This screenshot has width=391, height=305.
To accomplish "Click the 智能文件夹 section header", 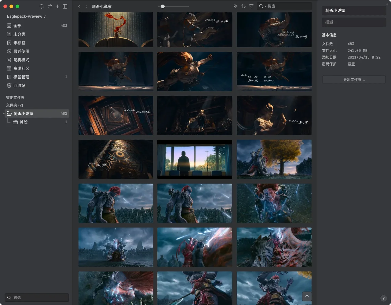I will click(x=15, y=98).
